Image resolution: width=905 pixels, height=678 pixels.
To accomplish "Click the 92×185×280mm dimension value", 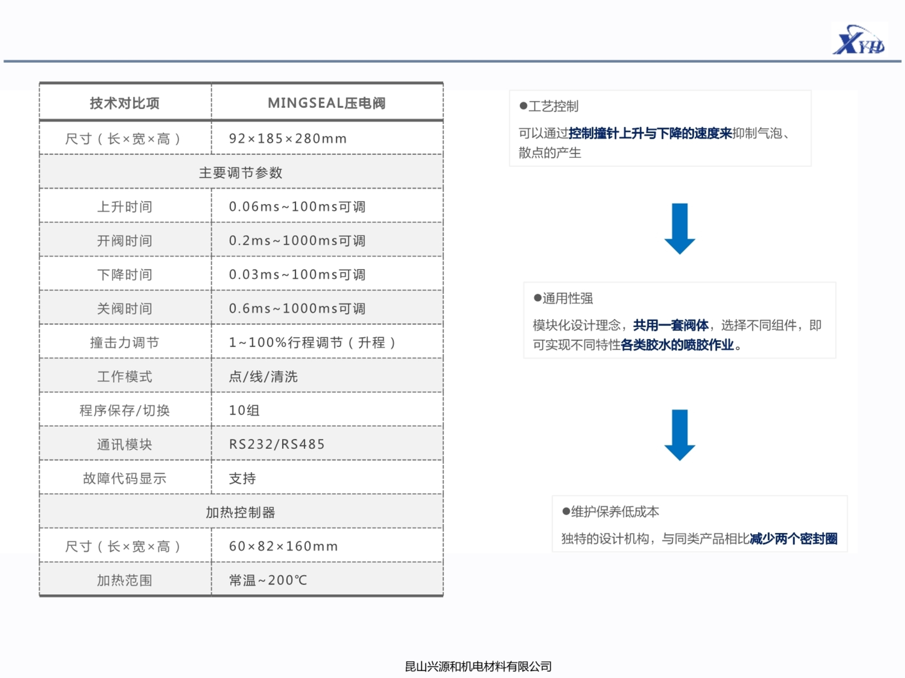I will click(x=288, y=138).
